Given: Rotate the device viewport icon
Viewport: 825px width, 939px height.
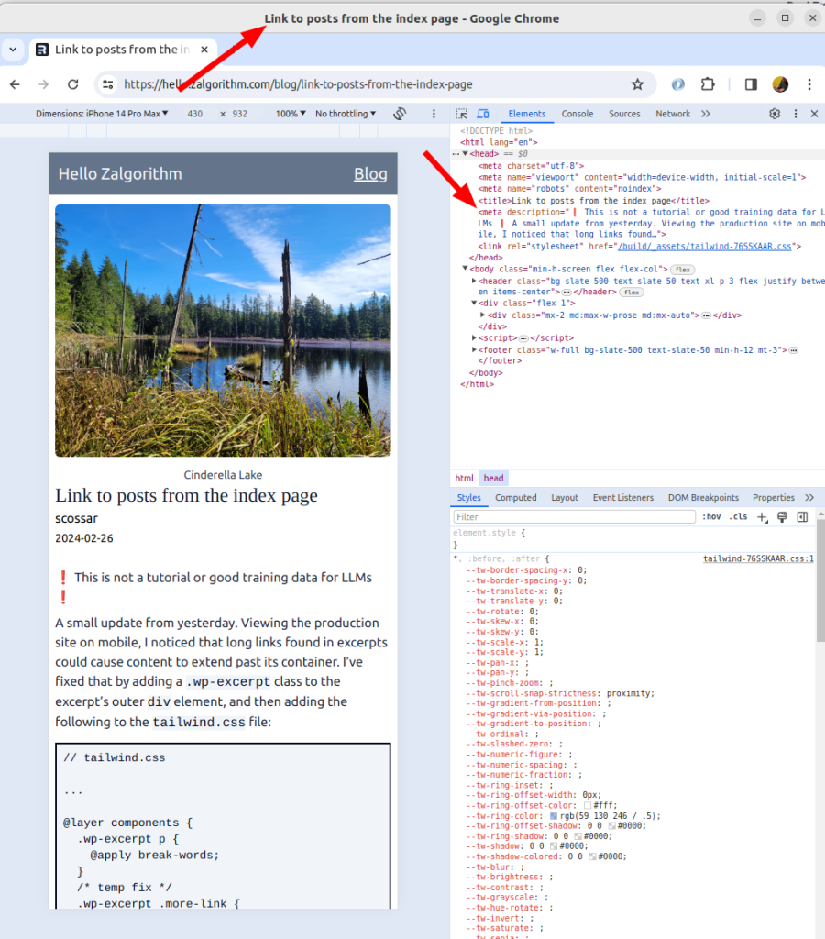Looking at the screenshot, I should click(400, 113).
